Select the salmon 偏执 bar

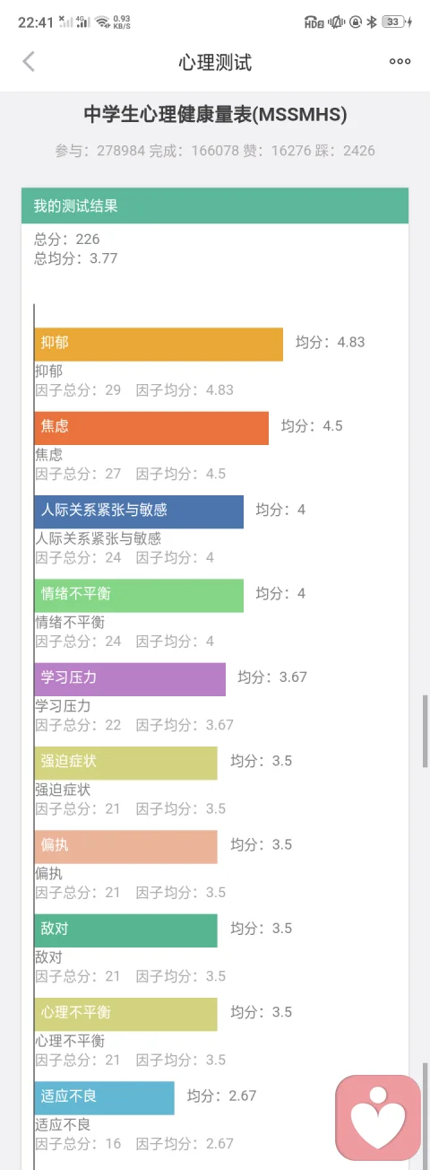(x=126, y=846)
